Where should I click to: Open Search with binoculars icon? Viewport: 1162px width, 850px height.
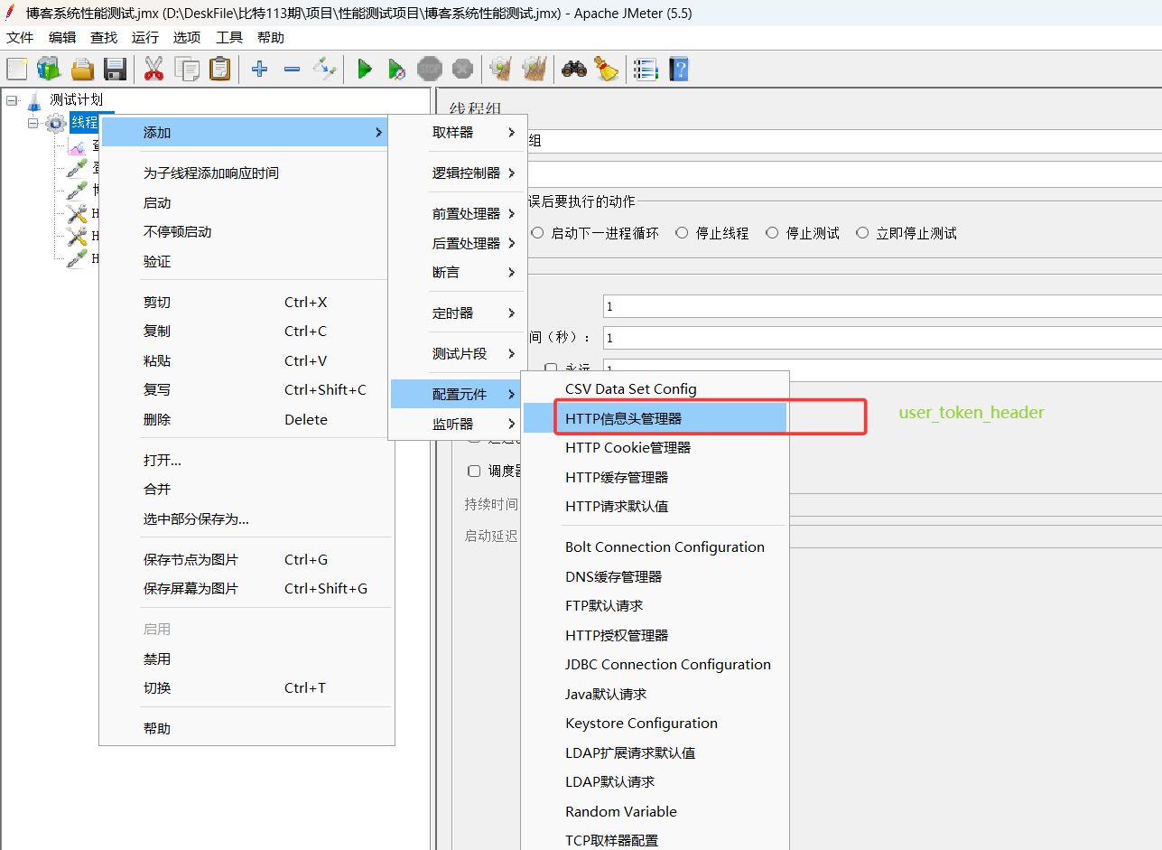click(574, 69)
